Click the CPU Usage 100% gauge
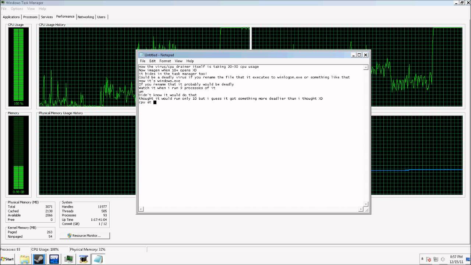The height and width of the screenshot is (265, 471). 18,67
